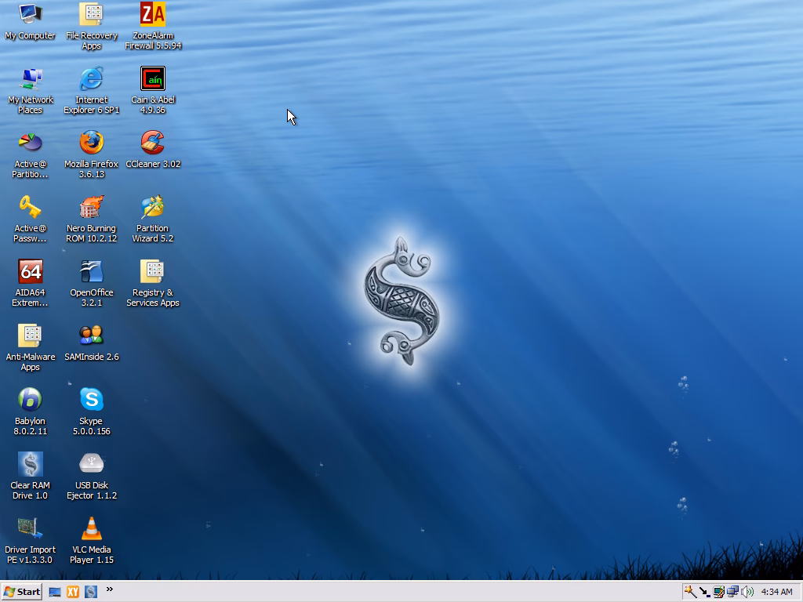Open the network connection tray icon
Image resolution: width=803 pixels, height=602 pixels.
coord(733,592)
